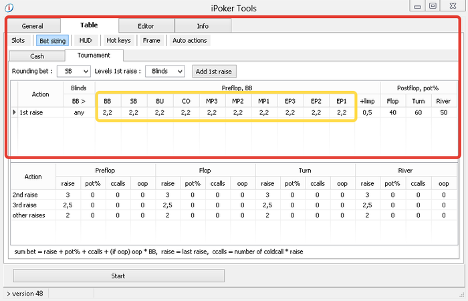This screenshot has height=301, width=468.
Task: Click the 2,2 value under BB column
Action: pyautogui.click(x=108, y=112)
